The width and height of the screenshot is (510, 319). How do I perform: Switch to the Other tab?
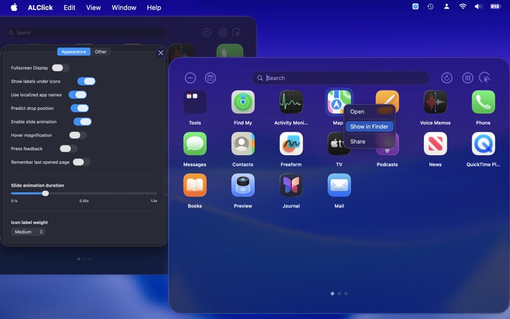[x=101, y=52]
